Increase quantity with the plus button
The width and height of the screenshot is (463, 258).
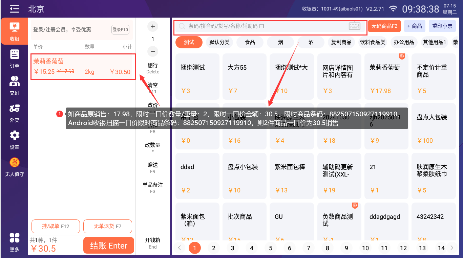click(x=152, y=26)
